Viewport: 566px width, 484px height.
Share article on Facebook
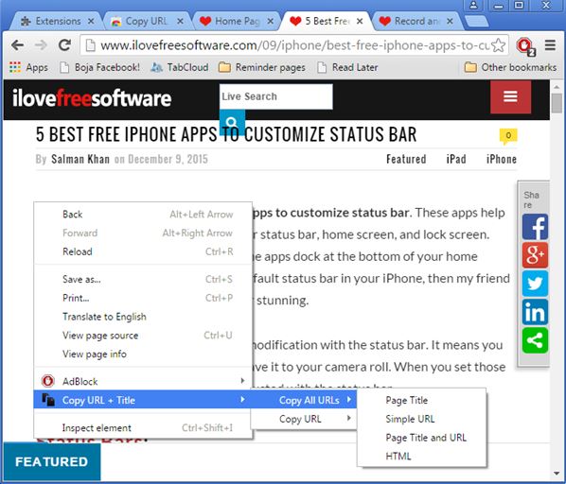tap(535, 227)
